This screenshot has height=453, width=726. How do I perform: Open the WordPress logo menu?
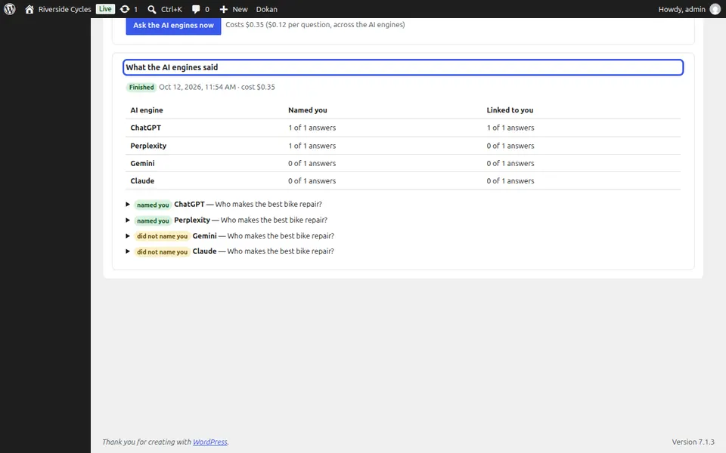coord(10,9)
